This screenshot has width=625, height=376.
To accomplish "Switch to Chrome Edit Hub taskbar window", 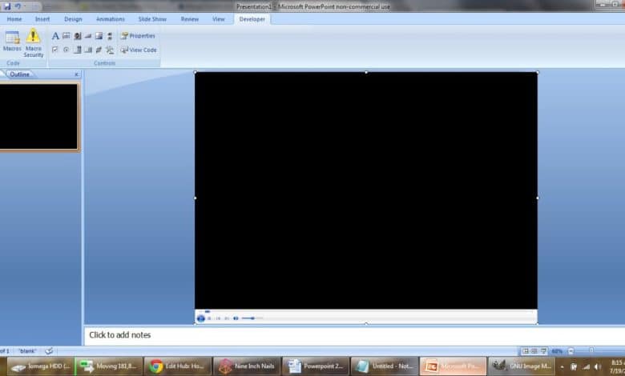I will (x=178, y=366).
